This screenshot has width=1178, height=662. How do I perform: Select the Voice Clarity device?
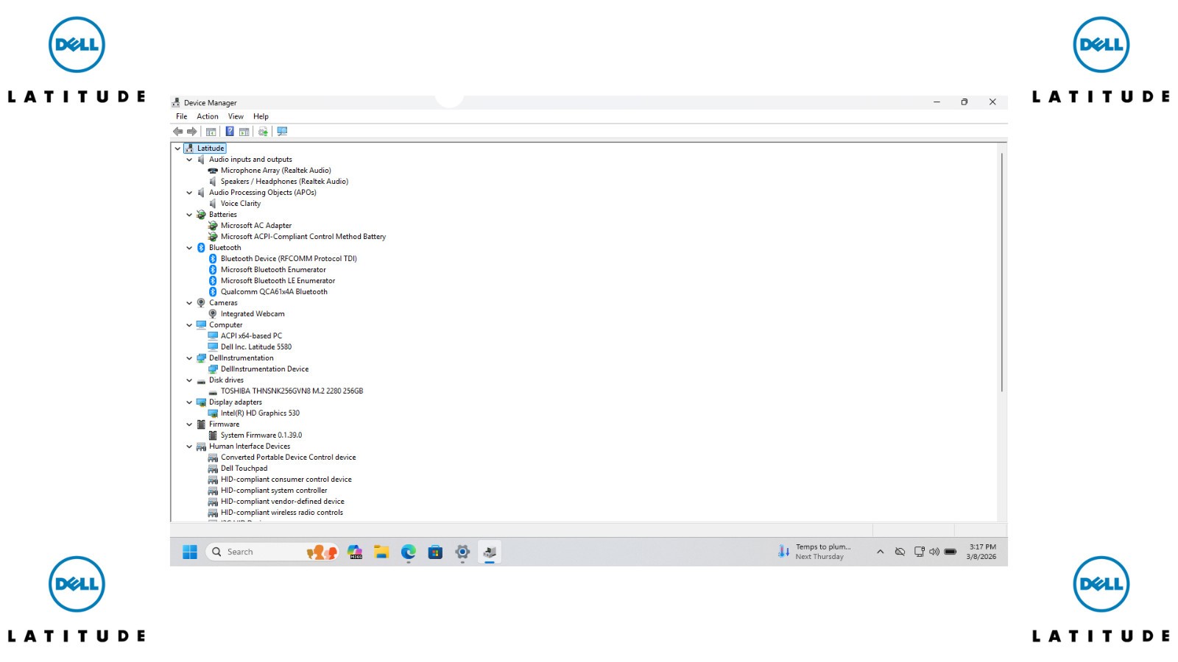coord(241,204)
